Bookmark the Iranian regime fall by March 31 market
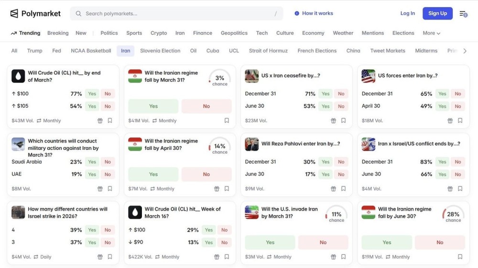The image size is (478, 268). click(x=227, y=121)
